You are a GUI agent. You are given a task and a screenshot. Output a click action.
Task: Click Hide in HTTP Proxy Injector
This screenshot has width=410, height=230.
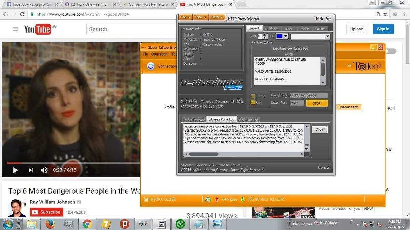click(x=320, y=19)
